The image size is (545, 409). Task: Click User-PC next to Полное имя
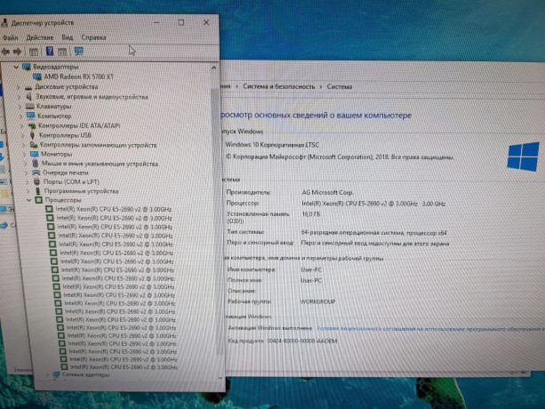(311, 280)
